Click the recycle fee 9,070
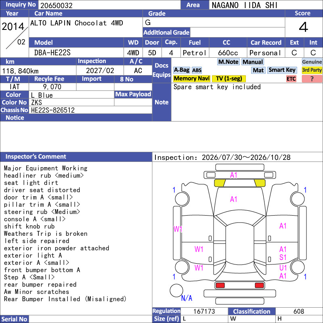Viewport: 323px width, 323px height. [x=52, y=87]
